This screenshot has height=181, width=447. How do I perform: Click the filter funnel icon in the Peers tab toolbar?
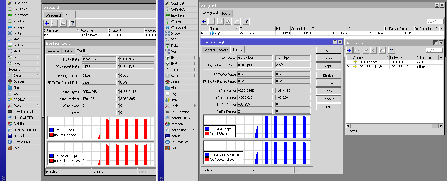point(72,23)
